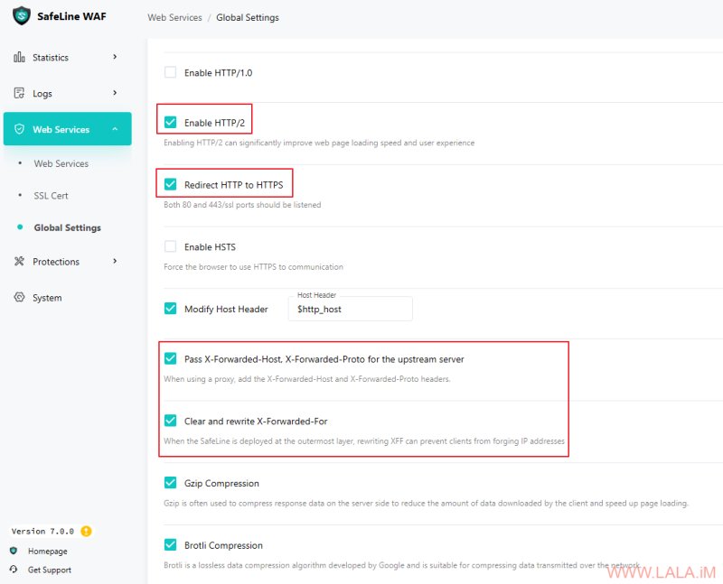723x584 pixels.
Task: Collapse the Web Services menu chevron
Action: point(115,129)
